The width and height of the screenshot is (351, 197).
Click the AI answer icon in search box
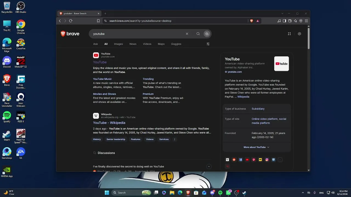click(x=207, y=34)
